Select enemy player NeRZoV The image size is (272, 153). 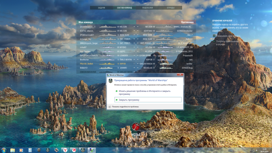pyautogui.click(x=189, y=39)
